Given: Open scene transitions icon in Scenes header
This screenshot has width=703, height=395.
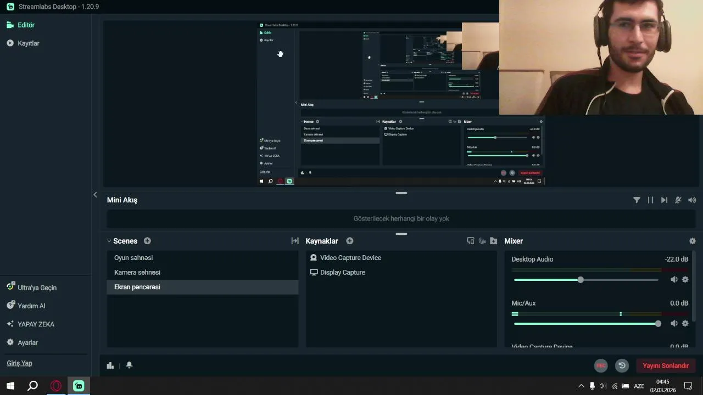Looking at the screenshot, I should click(295, 241).
